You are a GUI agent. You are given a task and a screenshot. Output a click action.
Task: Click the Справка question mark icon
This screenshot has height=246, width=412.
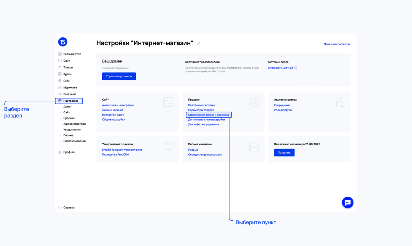click(x=60, y=207)
